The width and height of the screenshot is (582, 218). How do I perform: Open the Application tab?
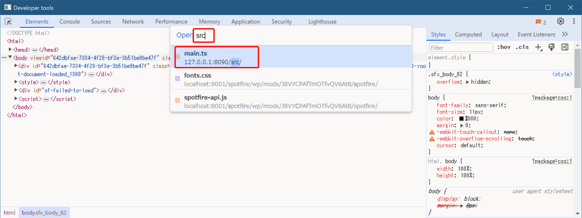point(246,21)
